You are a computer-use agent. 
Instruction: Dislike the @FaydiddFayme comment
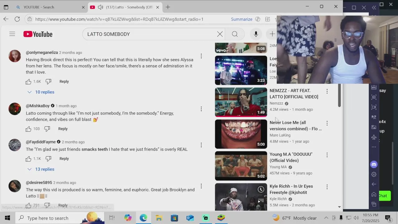pos(48,159)
